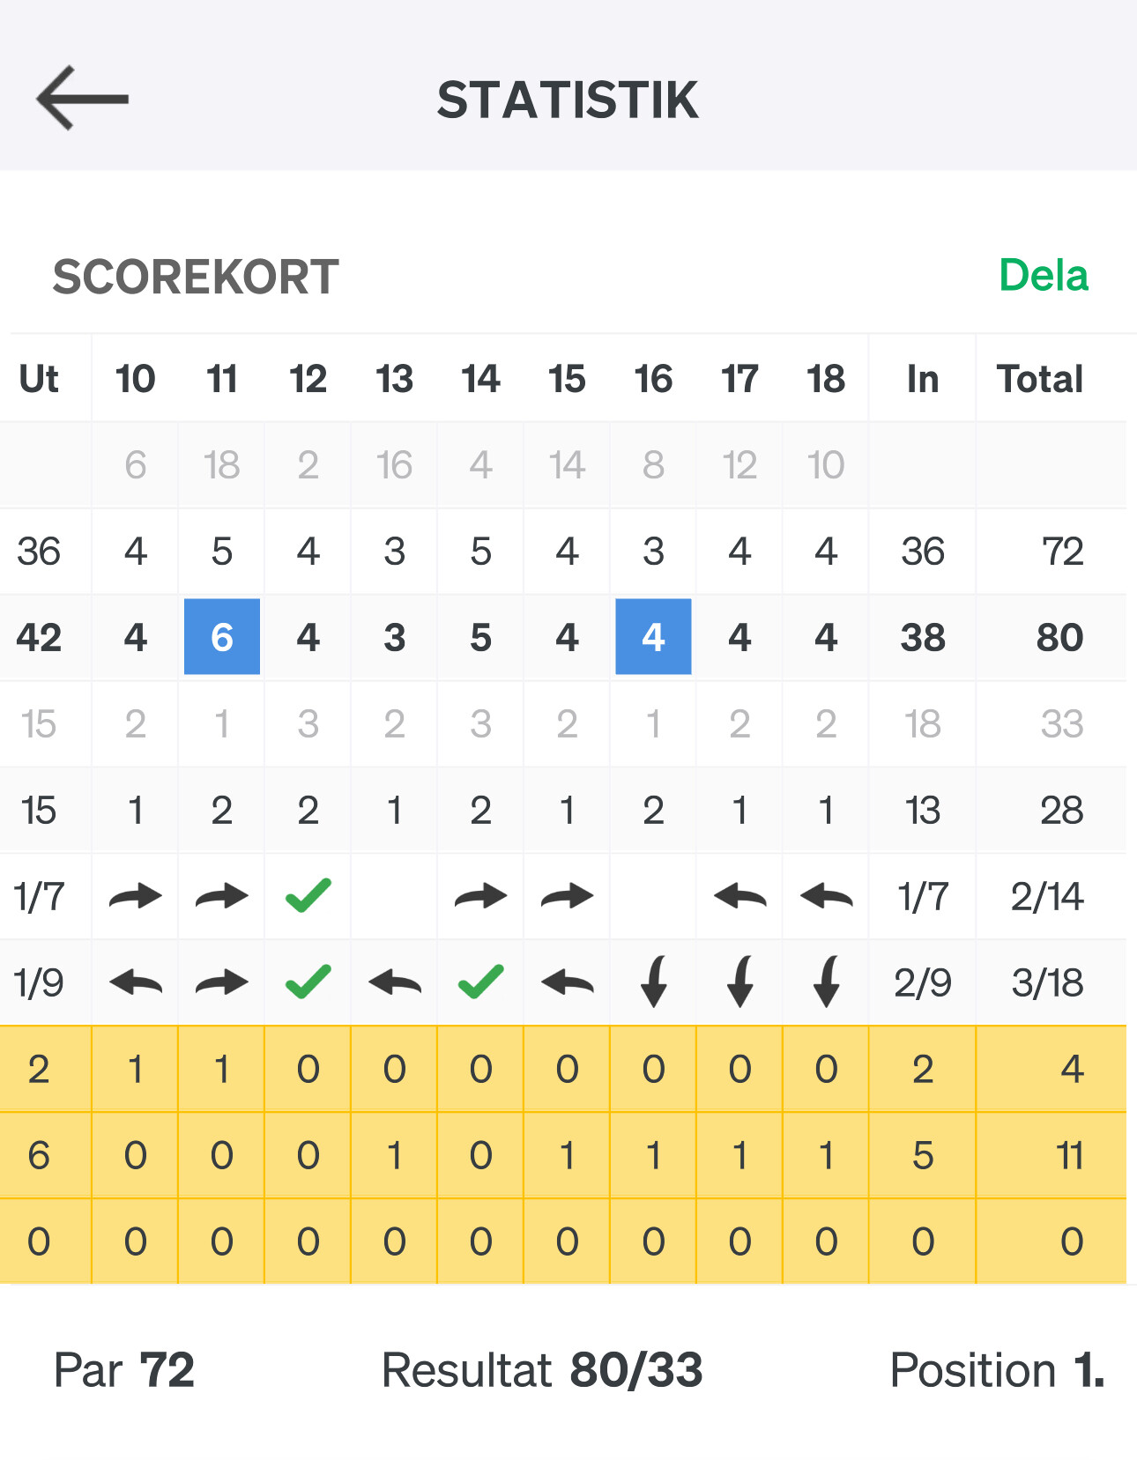Tap the yellow total cell showing 11
Screen dimensions: 1137x1460
pyautogui.click(x=1069, y=1155)
